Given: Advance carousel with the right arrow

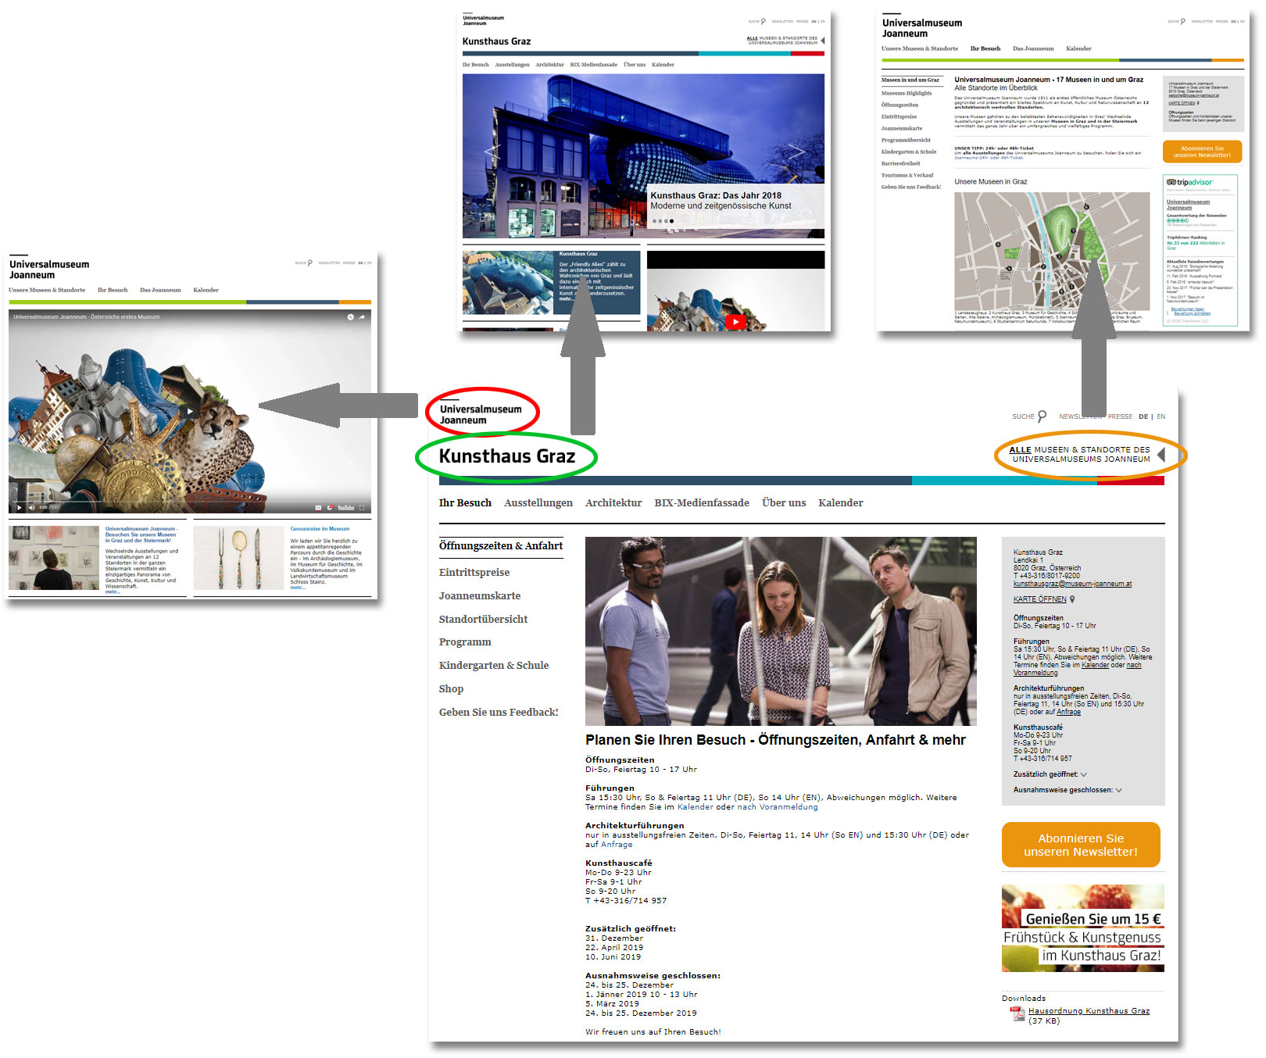Looking at the screenshot, I should point(796,152).
